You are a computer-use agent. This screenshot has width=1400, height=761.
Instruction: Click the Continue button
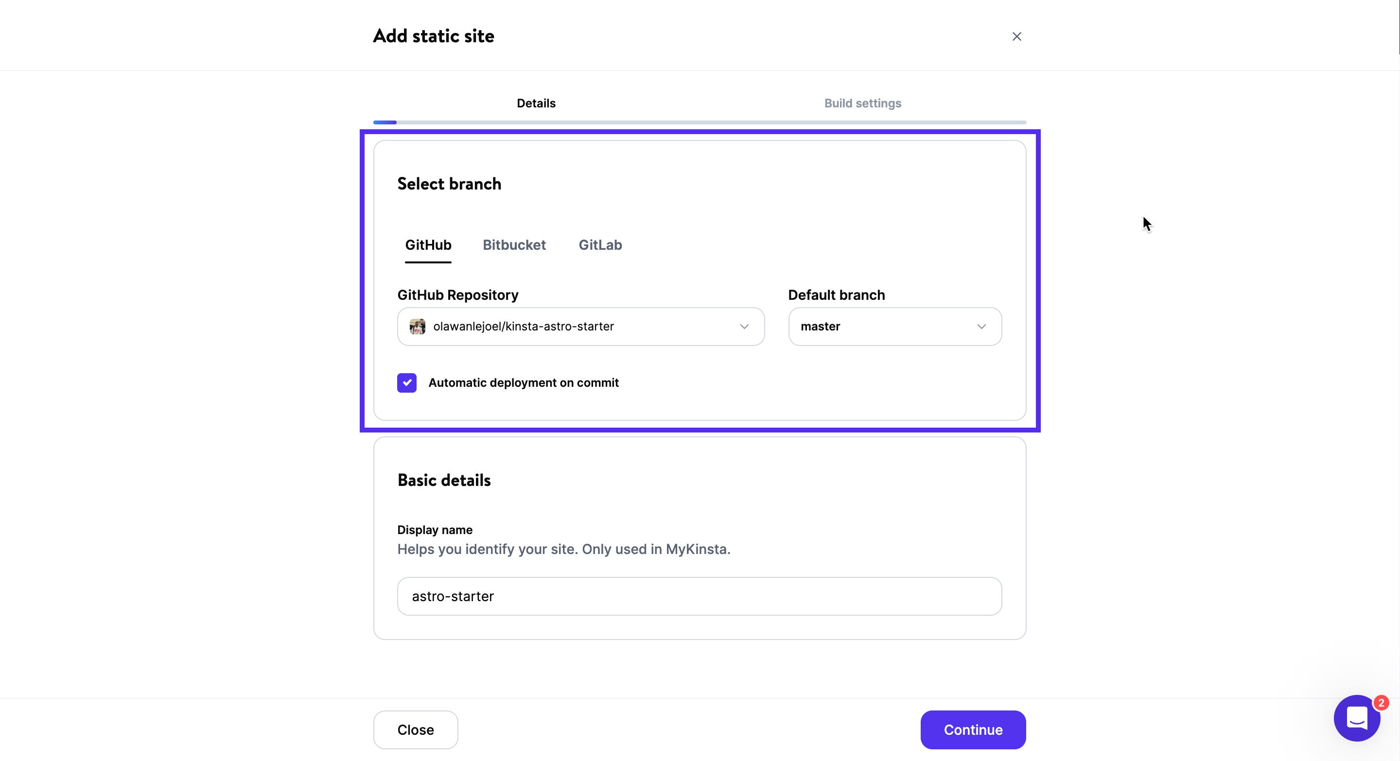coord(972,729)
